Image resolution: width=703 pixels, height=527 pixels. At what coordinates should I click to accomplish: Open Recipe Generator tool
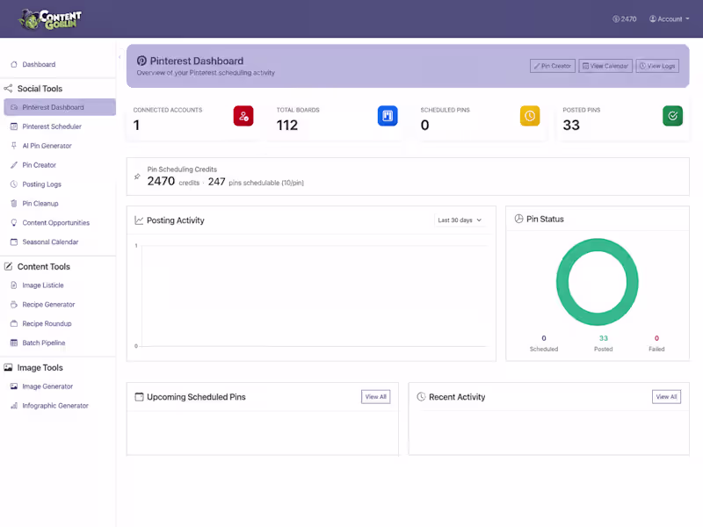(48, 304)
